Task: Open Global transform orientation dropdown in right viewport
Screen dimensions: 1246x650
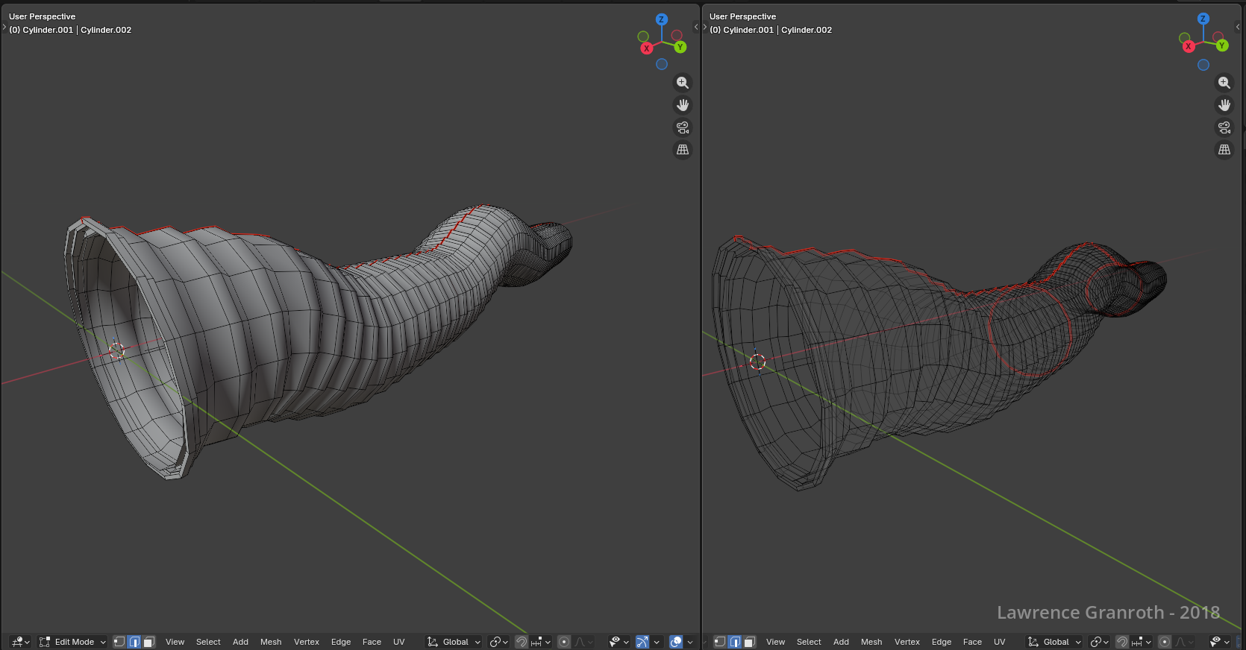Action: click(1054, 642)
